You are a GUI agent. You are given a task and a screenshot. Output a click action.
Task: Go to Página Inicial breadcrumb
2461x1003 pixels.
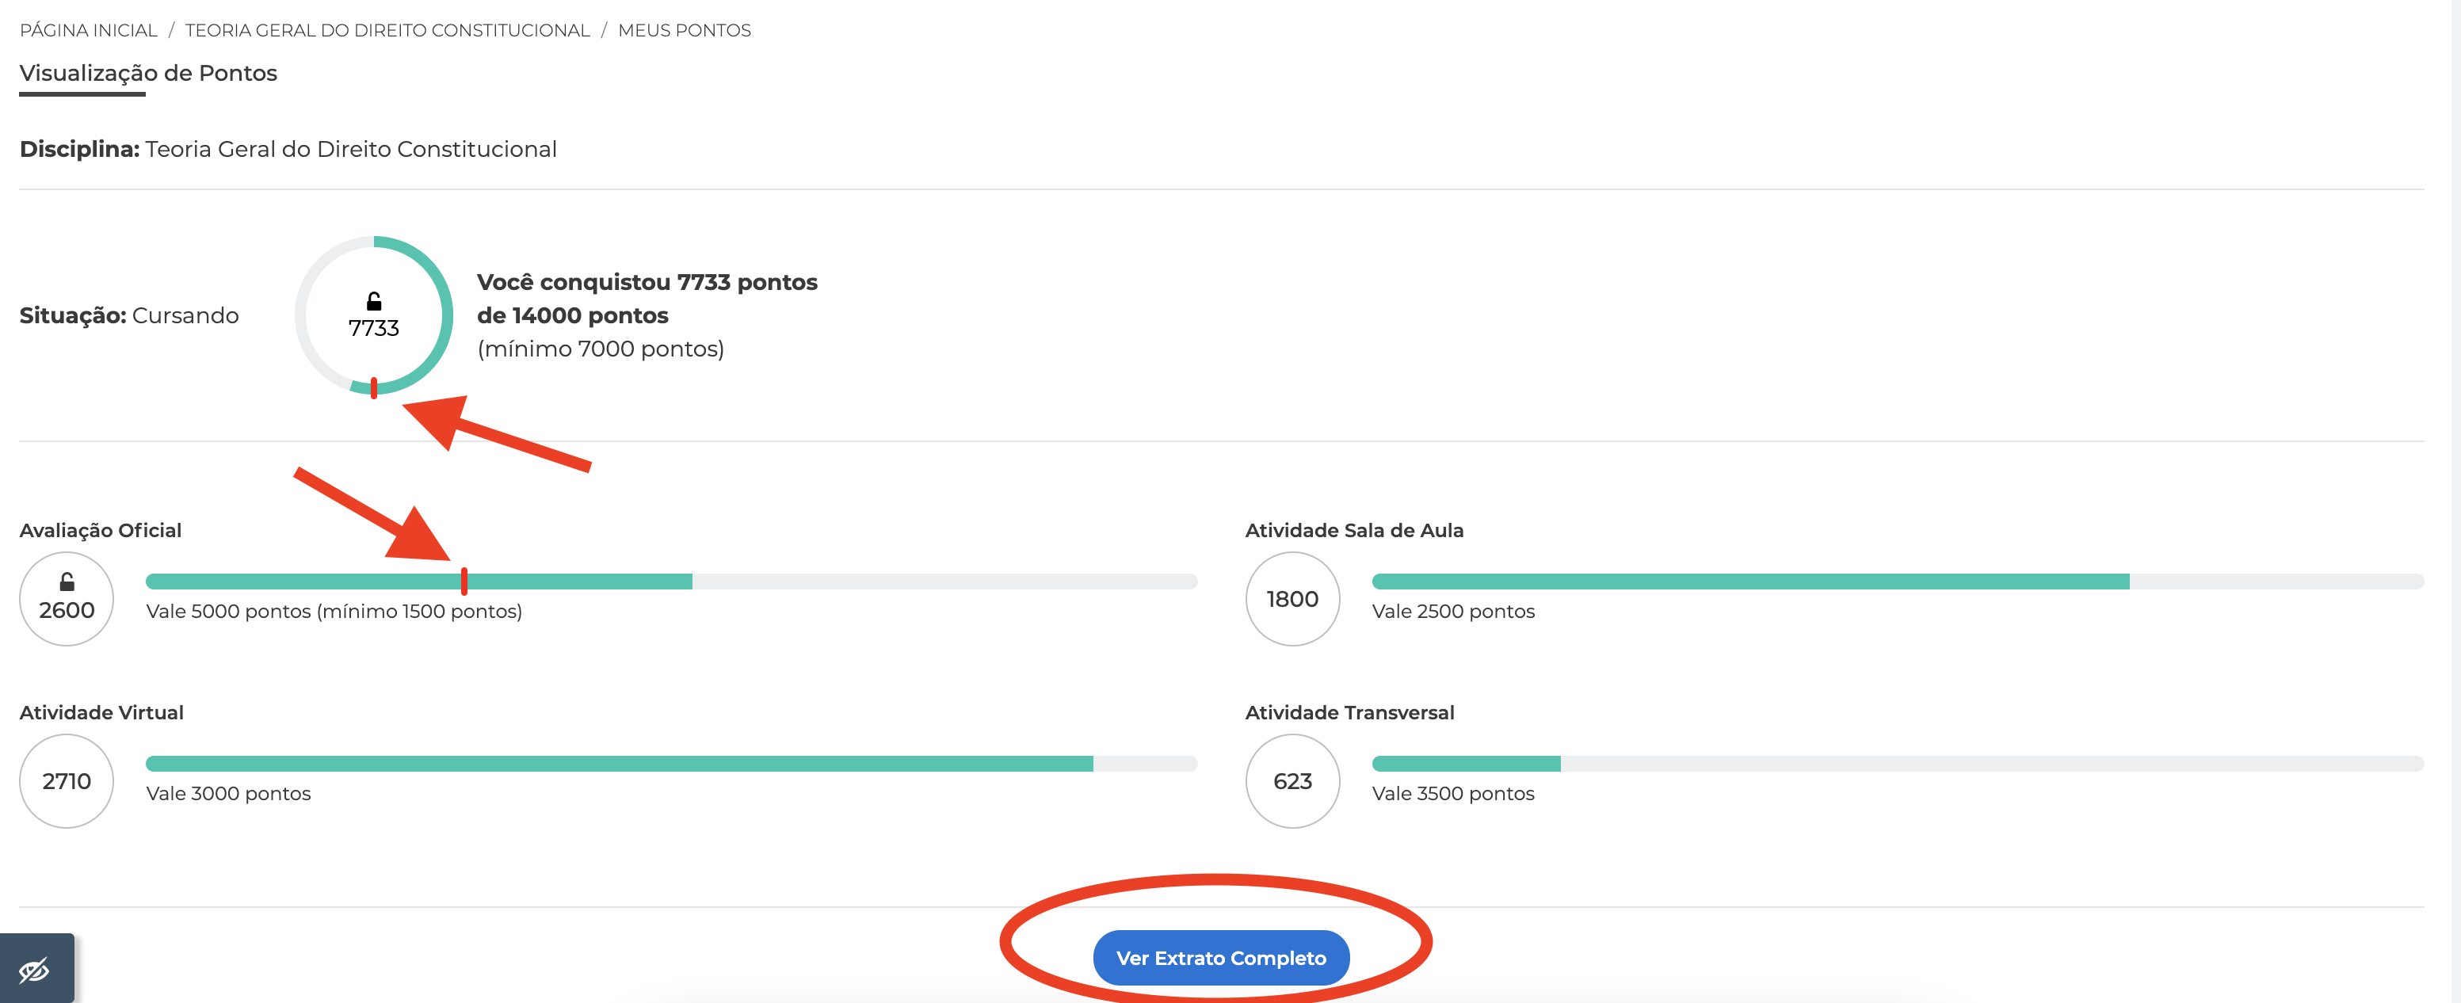coord(88,31)
